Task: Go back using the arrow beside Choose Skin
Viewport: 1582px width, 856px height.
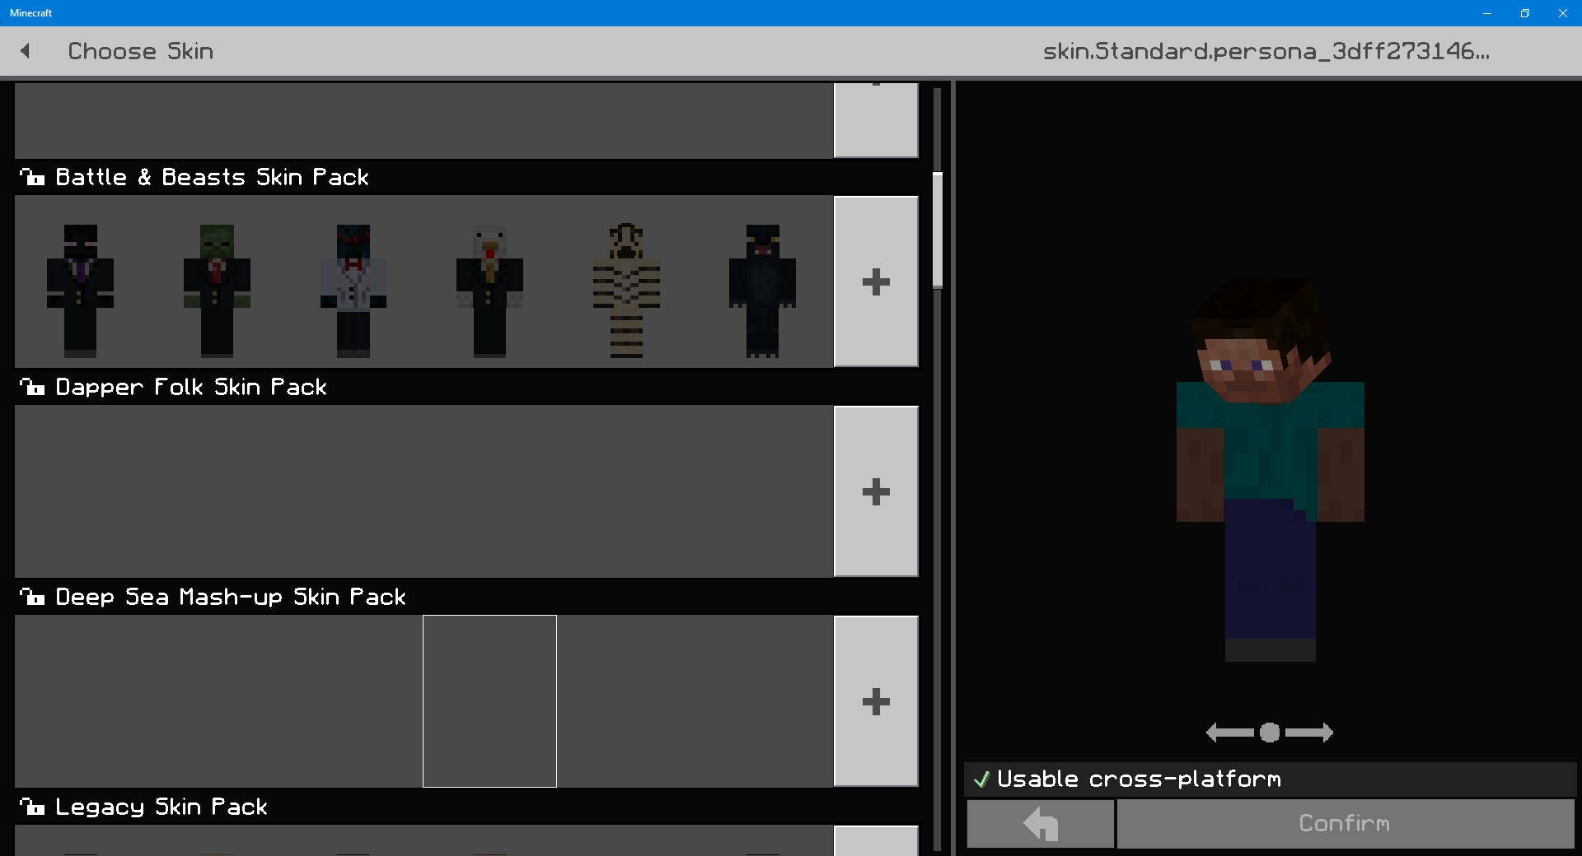Action: 26,51
